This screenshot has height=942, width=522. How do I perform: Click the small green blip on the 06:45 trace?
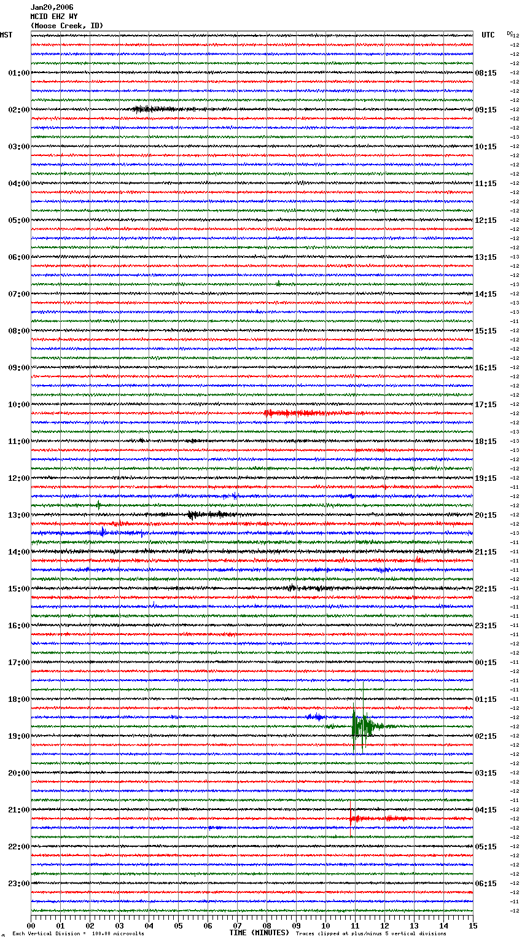tap(278, 284)
